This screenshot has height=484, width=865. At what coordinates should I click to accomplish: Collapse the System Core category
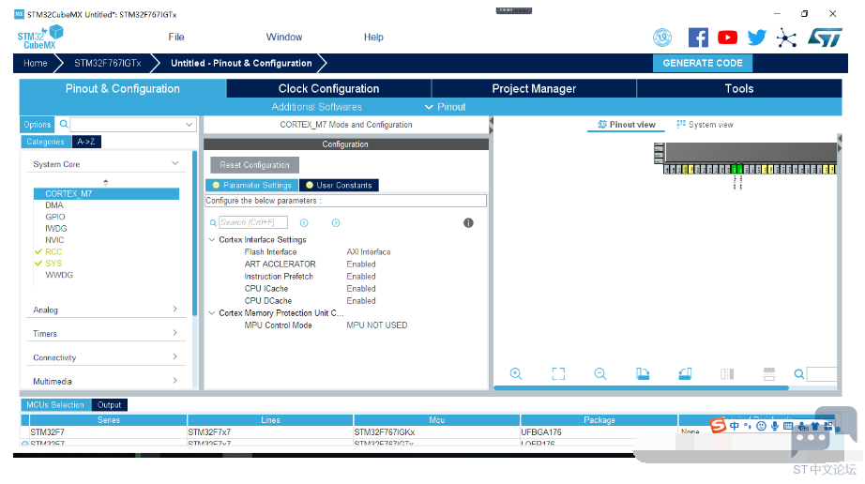click(175, 163)
